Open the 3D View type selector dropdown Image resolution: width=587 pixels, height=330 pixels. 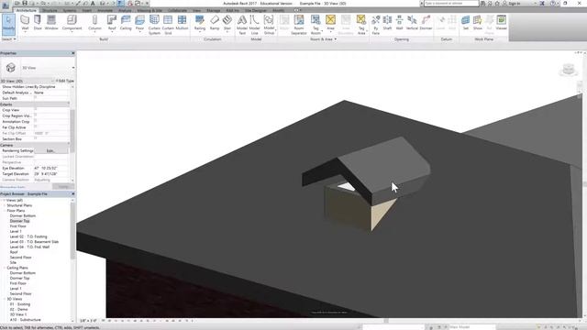(x=73, y=68)
